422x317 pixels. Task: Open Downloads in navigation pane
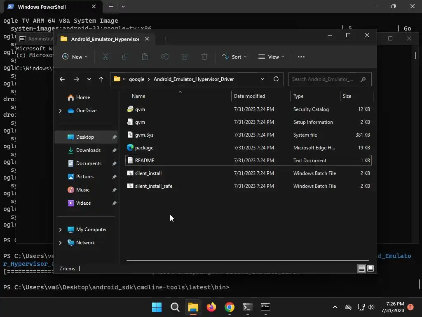[88, 150]
